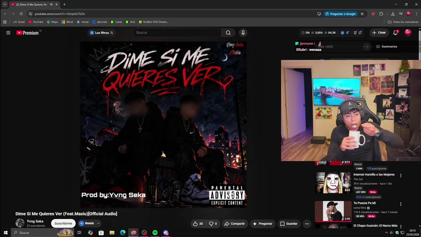Screen dimensions: 421x237
Task: Open more actions ellipsis under video
Action: pyautogui.click(x=307, y=224)
